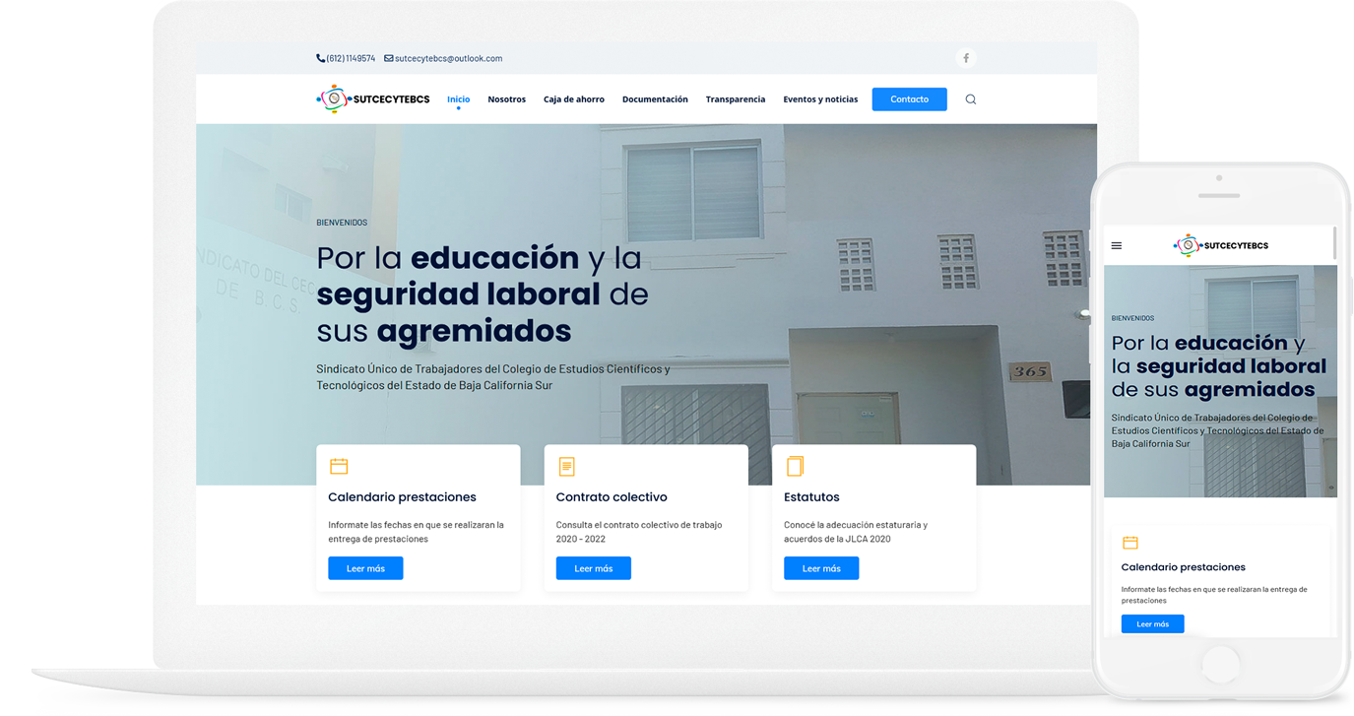Select the envelope icon beside the email address
The image size is (1354, 716).
click(x=388, y=58)
